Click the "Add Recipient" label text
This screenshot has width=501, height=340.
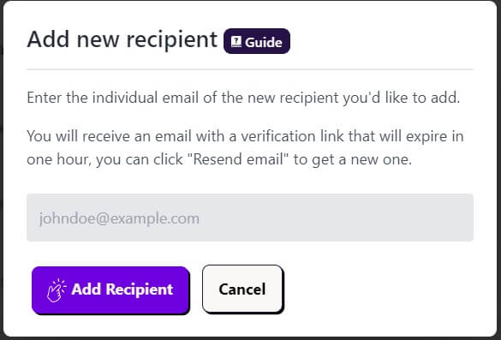(122, 289)
